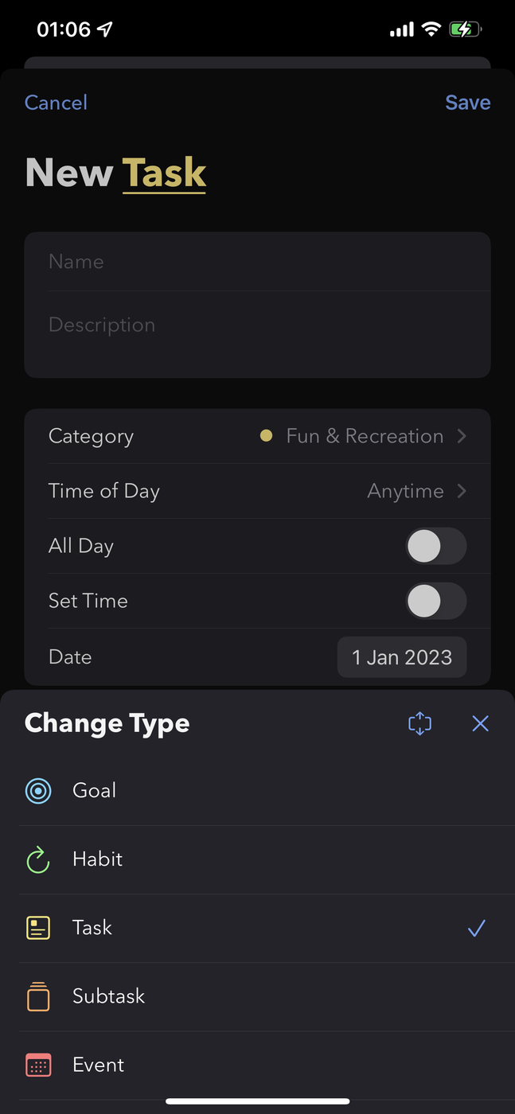515x1114 pixels.
Task: Tap the blue checkmark next to Task
Action: pos(476,928)
